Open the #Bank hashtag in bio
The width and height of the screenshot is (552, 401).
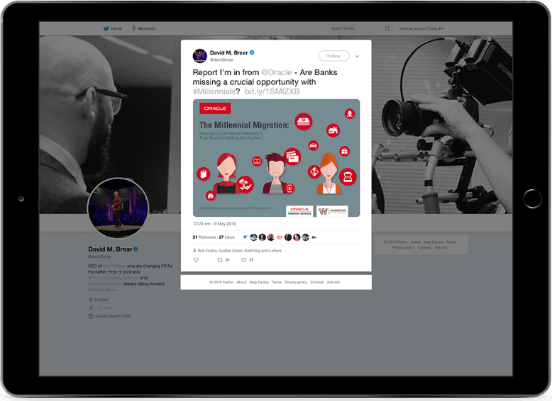[112, 290]
